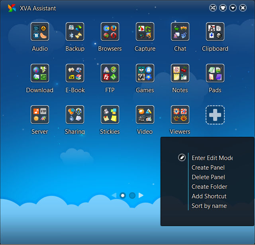
Task: Click the XVA Assistant pinwheel logo
Action: click(x=12, y=8)
